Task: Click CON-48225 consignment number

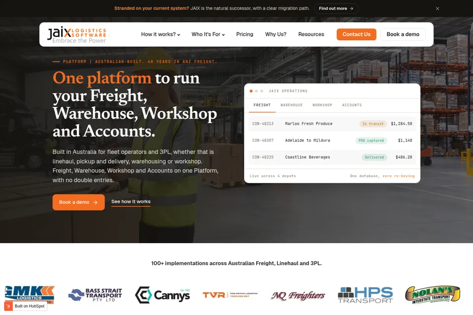Action: coord(263,157)
